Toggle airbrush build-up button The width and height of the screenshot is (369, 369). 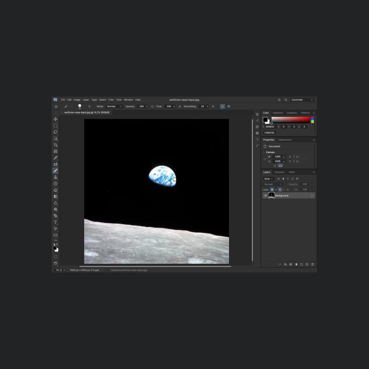180,107
